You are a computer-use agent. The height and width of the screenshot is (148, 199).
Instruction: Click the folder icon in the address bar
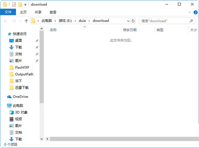click(33, 21)
